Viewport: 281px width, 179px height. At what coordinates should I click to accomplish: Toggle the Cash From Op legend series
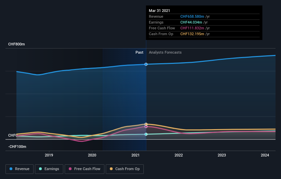click(x=125, y=169)
